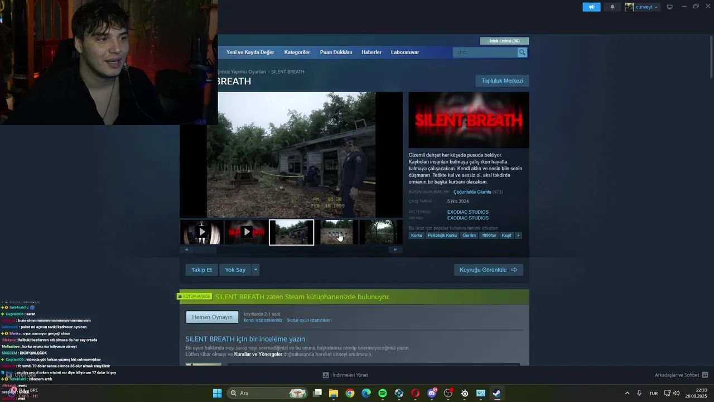
Task: Expand the cuneyt account dropdown
Action: click(x=642, y=7)
